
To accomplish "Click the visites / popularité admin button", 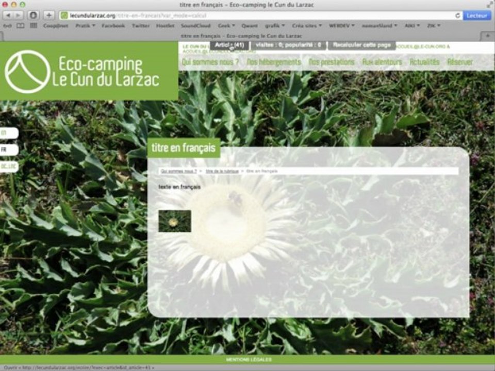I will coord(288,45).
